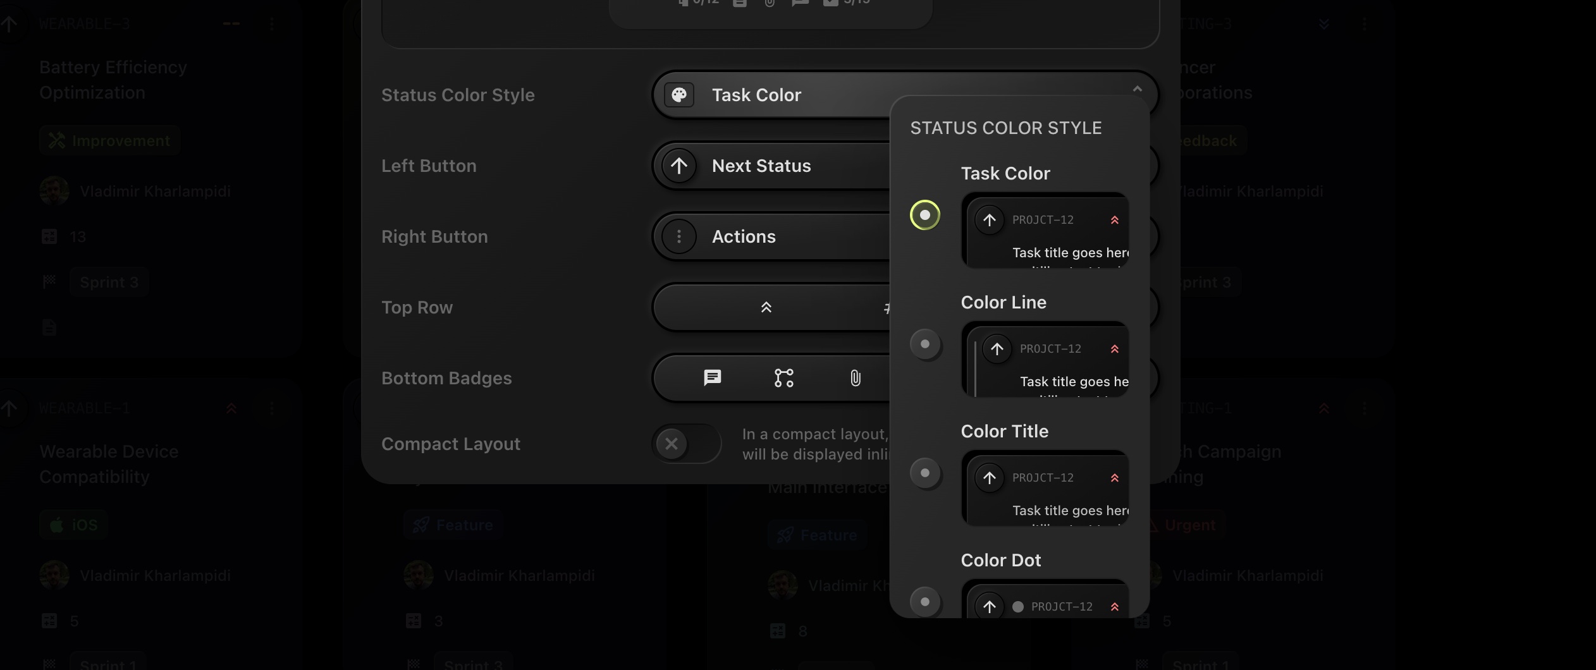
Task: Select the comment badge icon in Bottom Badges
Action: (x=713, y=378)
